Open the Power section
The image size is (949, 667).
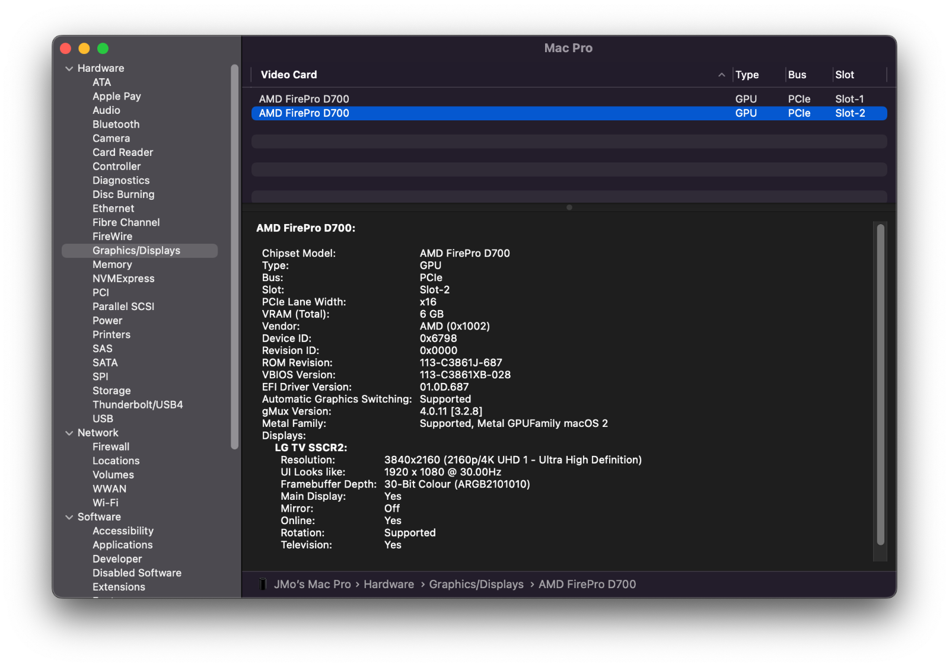[x=107, y=321]
